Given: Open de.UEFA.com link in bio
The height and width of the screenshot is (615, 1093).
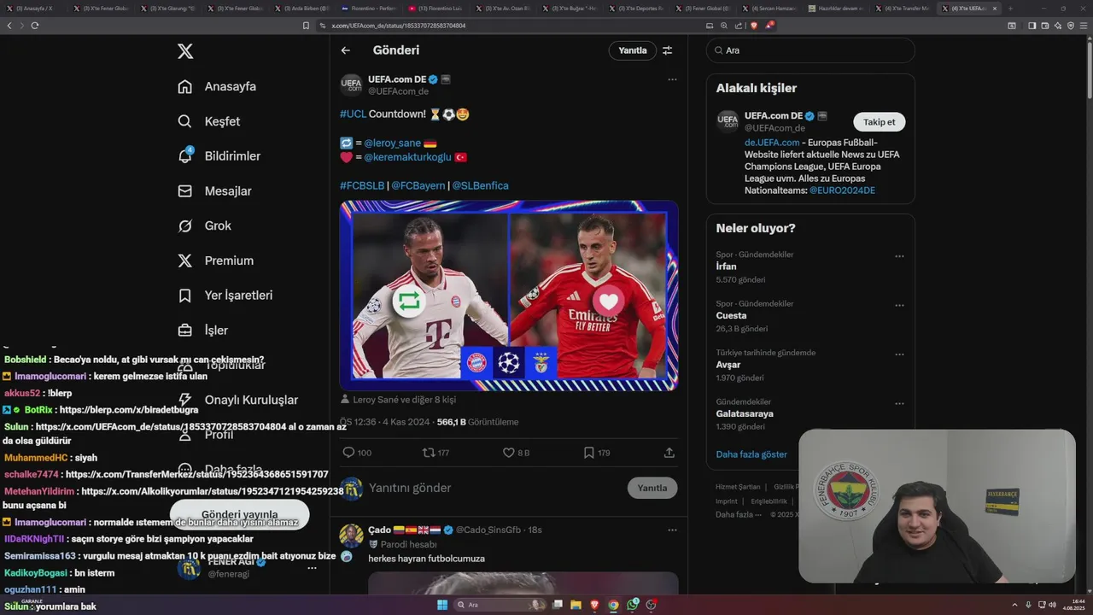Looking at the screenshot, I should [x=772, y=143].
